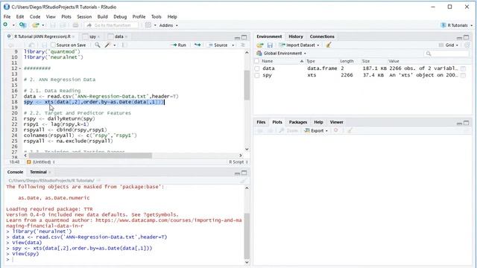Screen dimensions: 477x268
Task: Click the Create Project icon
Action: click(x=23, y=25)
